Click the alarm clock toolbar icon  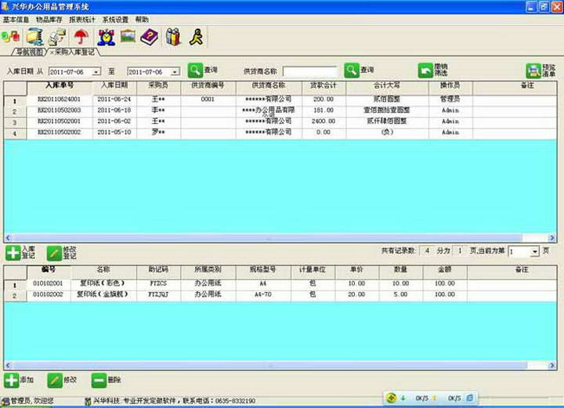105,36
